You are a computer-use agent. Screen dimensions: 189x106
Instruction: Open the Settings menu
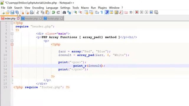point(65,8)
